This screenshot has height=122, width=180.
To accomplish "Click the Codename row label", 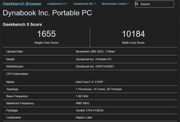I will (x=13, y=117).
